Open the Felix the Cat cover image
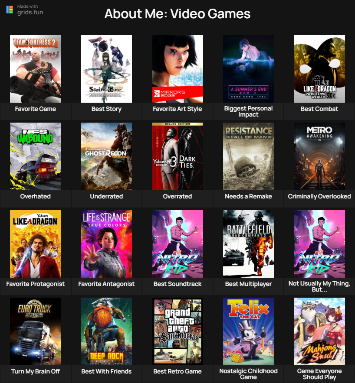 (248, 331)
